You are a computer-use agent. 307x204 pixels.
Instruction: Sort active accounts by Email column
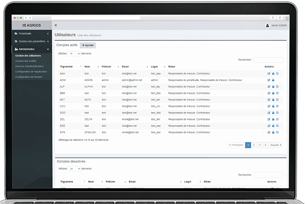[x=135, y=67]
